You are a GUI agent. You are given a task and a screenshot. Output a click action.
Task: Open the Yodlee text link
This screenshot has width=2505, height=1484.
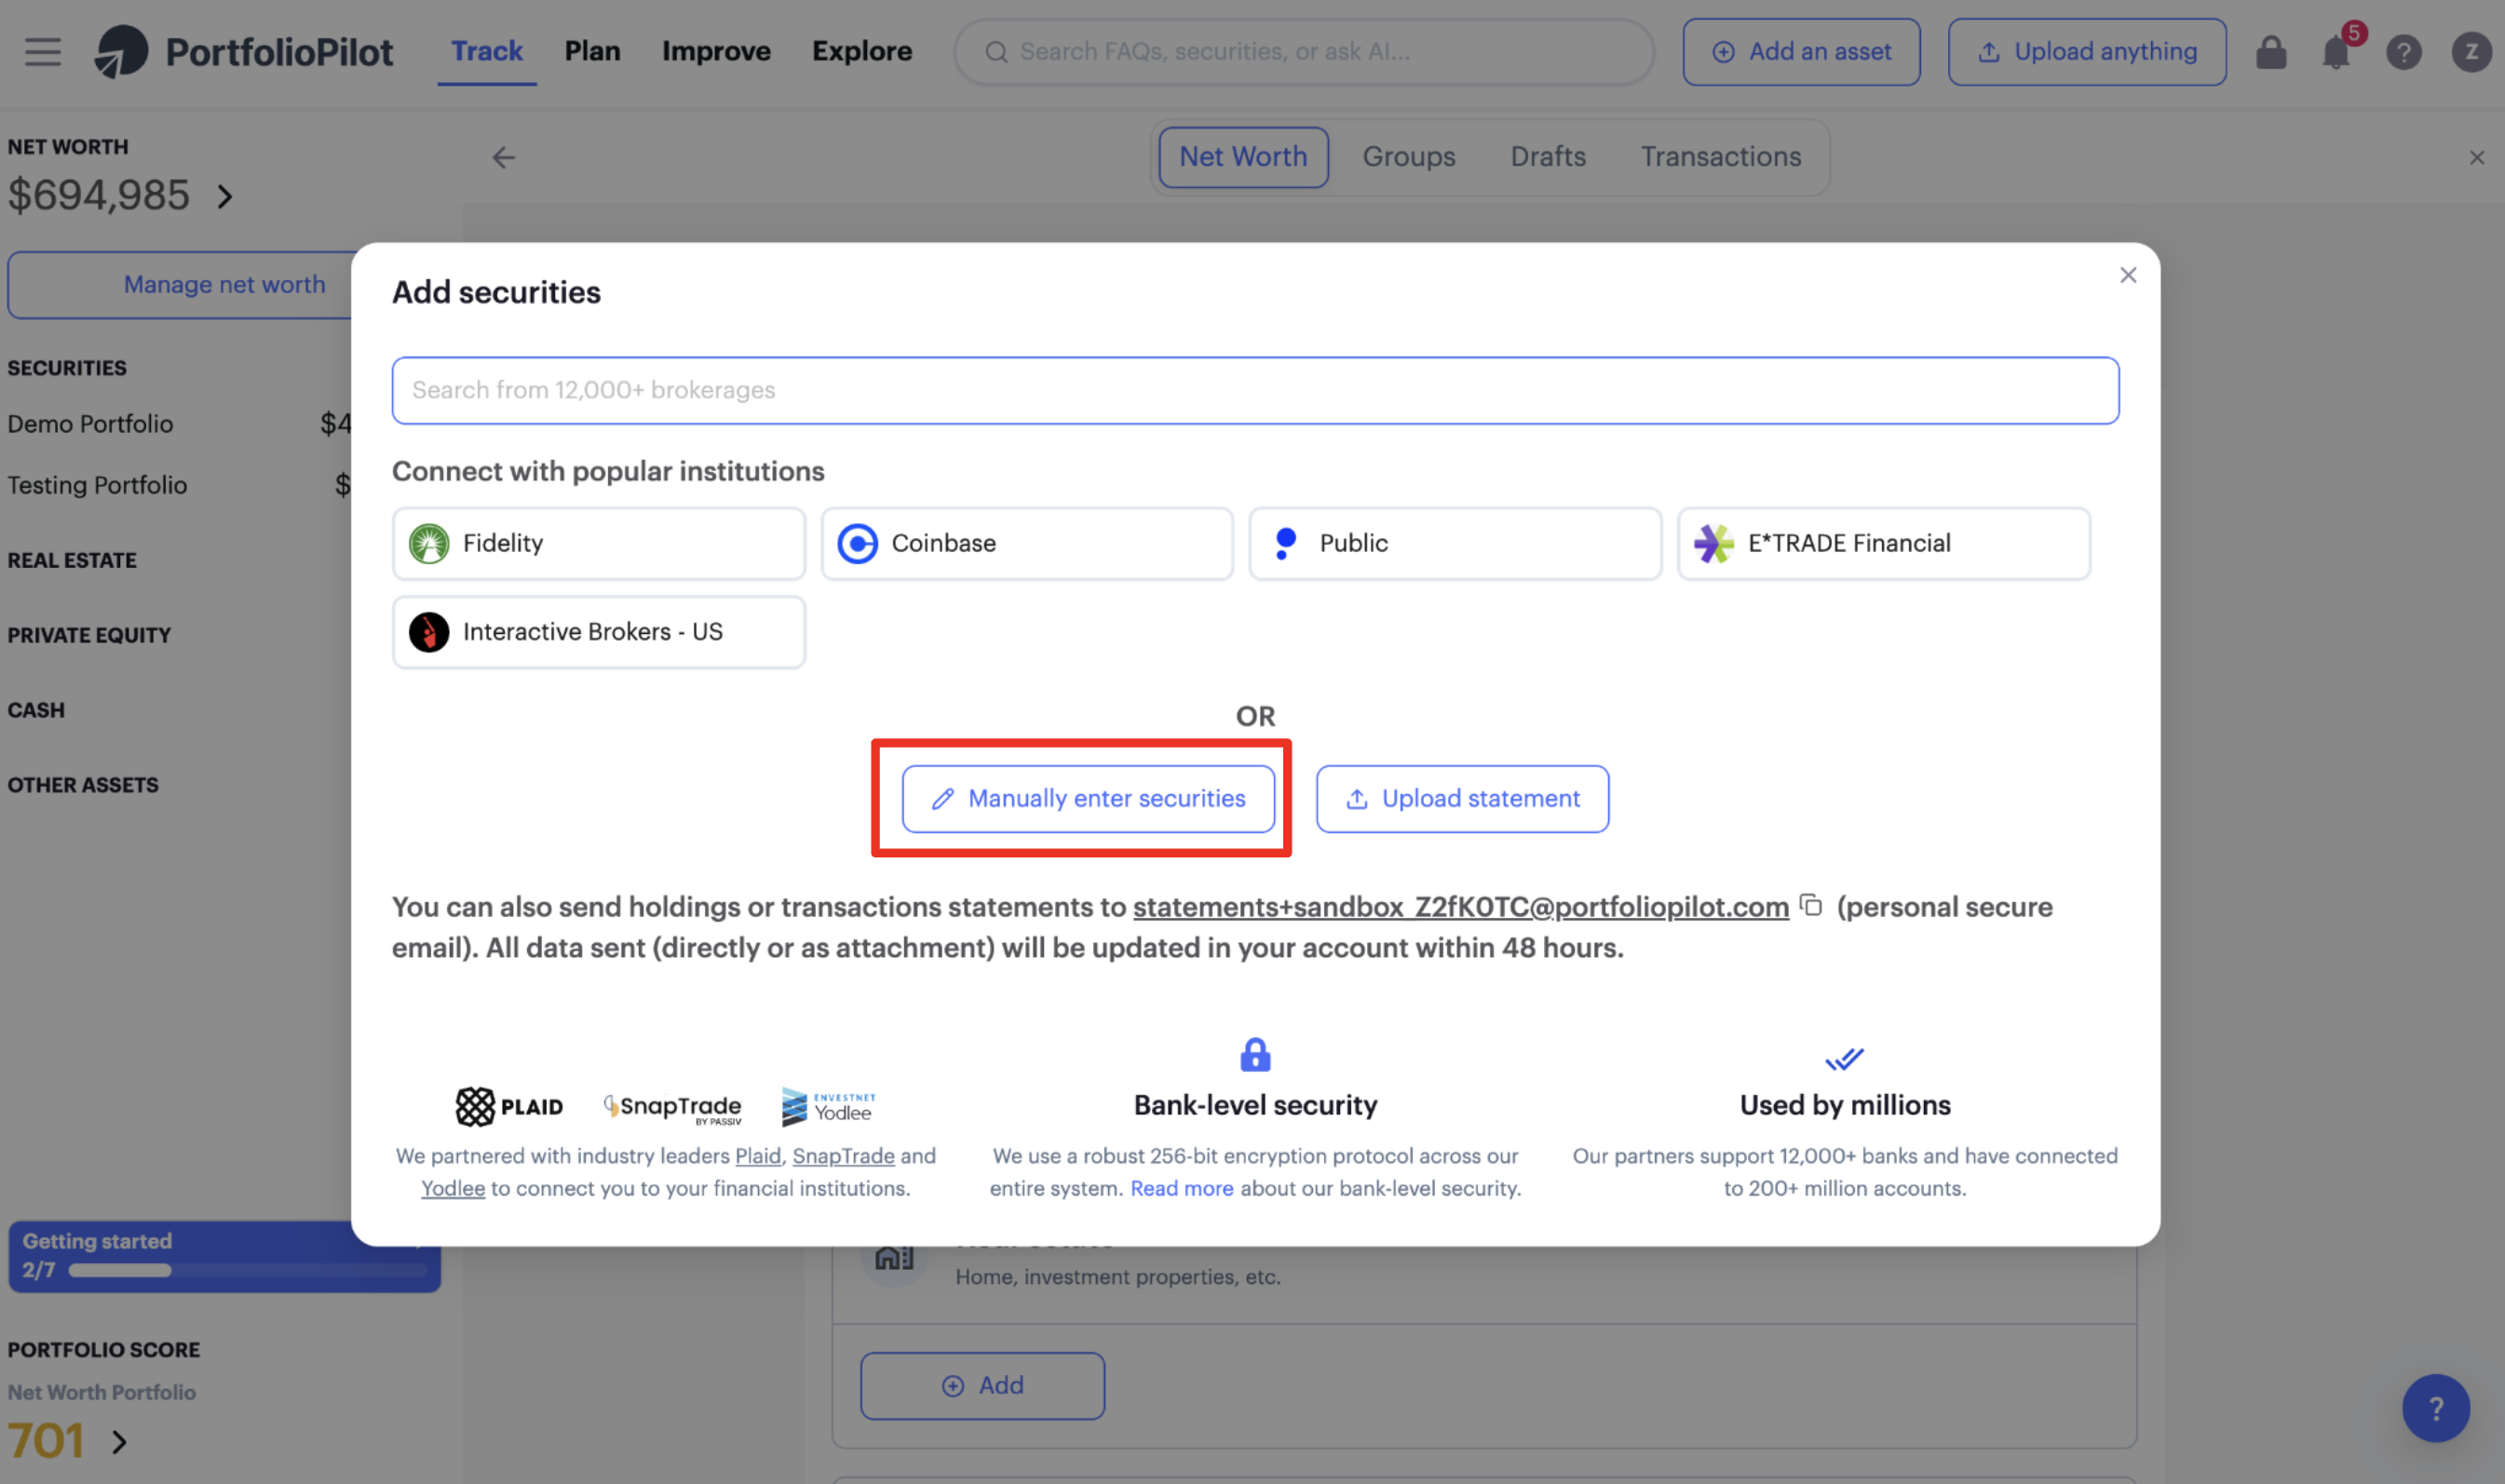tap(452, 1188)
